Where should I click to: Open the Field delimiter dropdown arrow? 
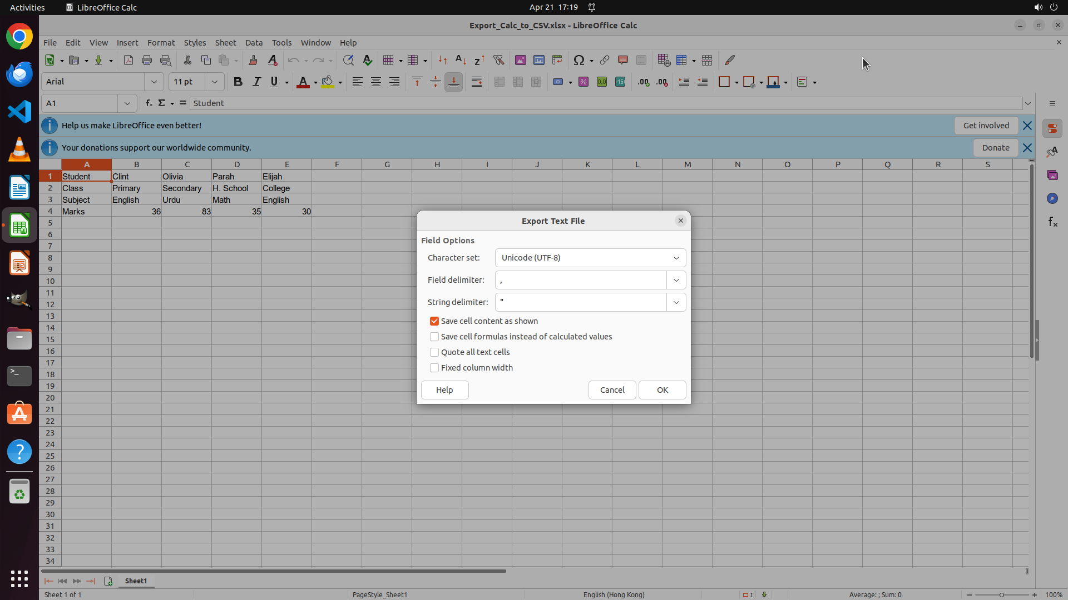click(x=676, y=280)
